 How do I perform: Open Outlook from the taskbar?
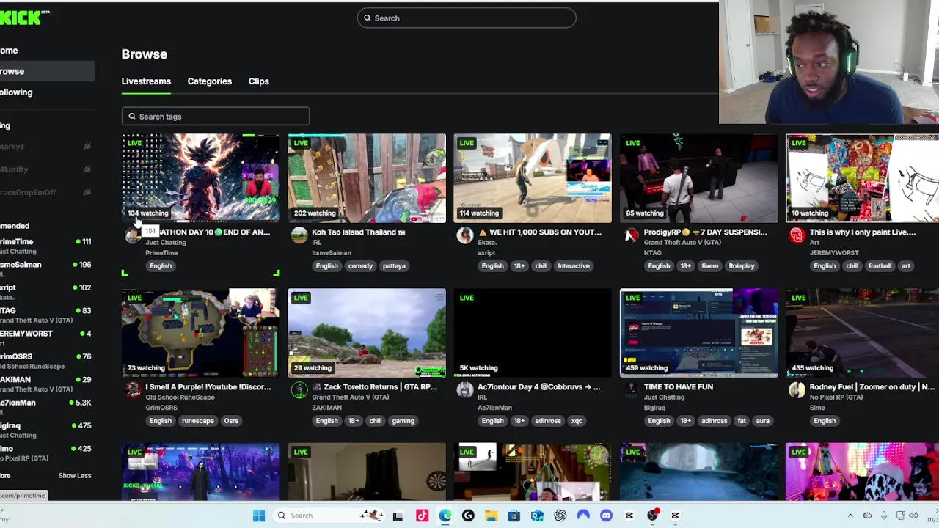pyautogui.click(x=537, y=516)
